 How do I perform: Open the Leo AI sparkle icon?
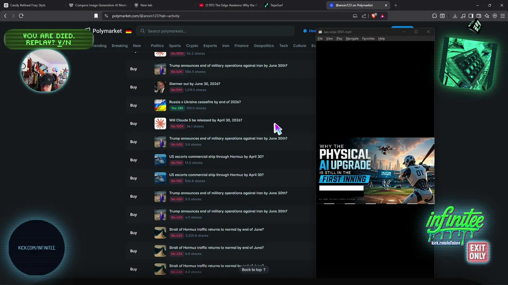click(487, 16)
